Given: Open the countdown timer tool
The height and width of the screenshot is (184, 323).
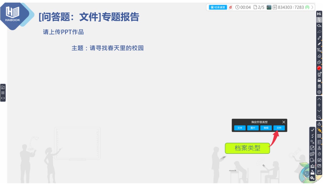Looking at the screenshot, I should point(319,154).
